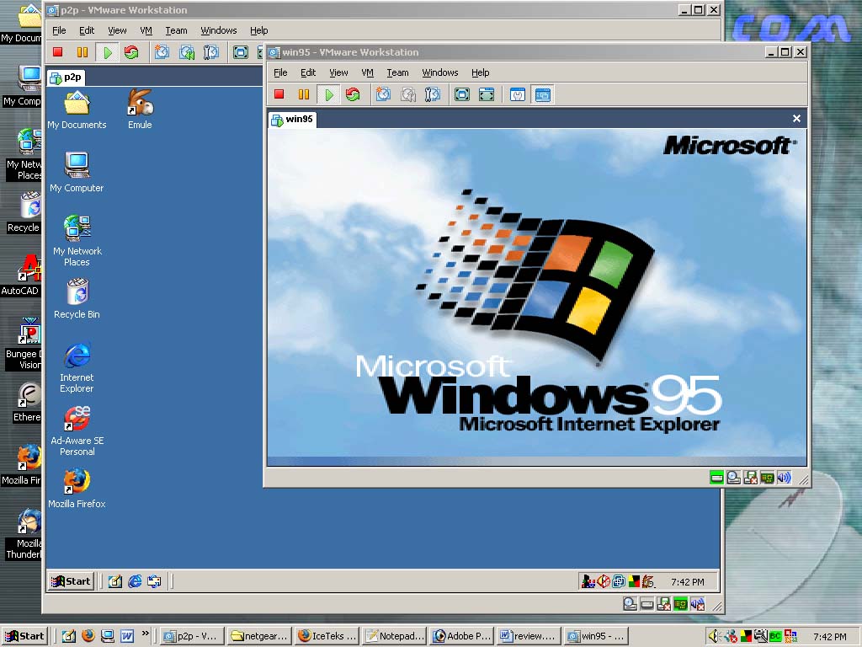Suspend the p2p virtual machine
Screen dimensions: 862x647
82,52
